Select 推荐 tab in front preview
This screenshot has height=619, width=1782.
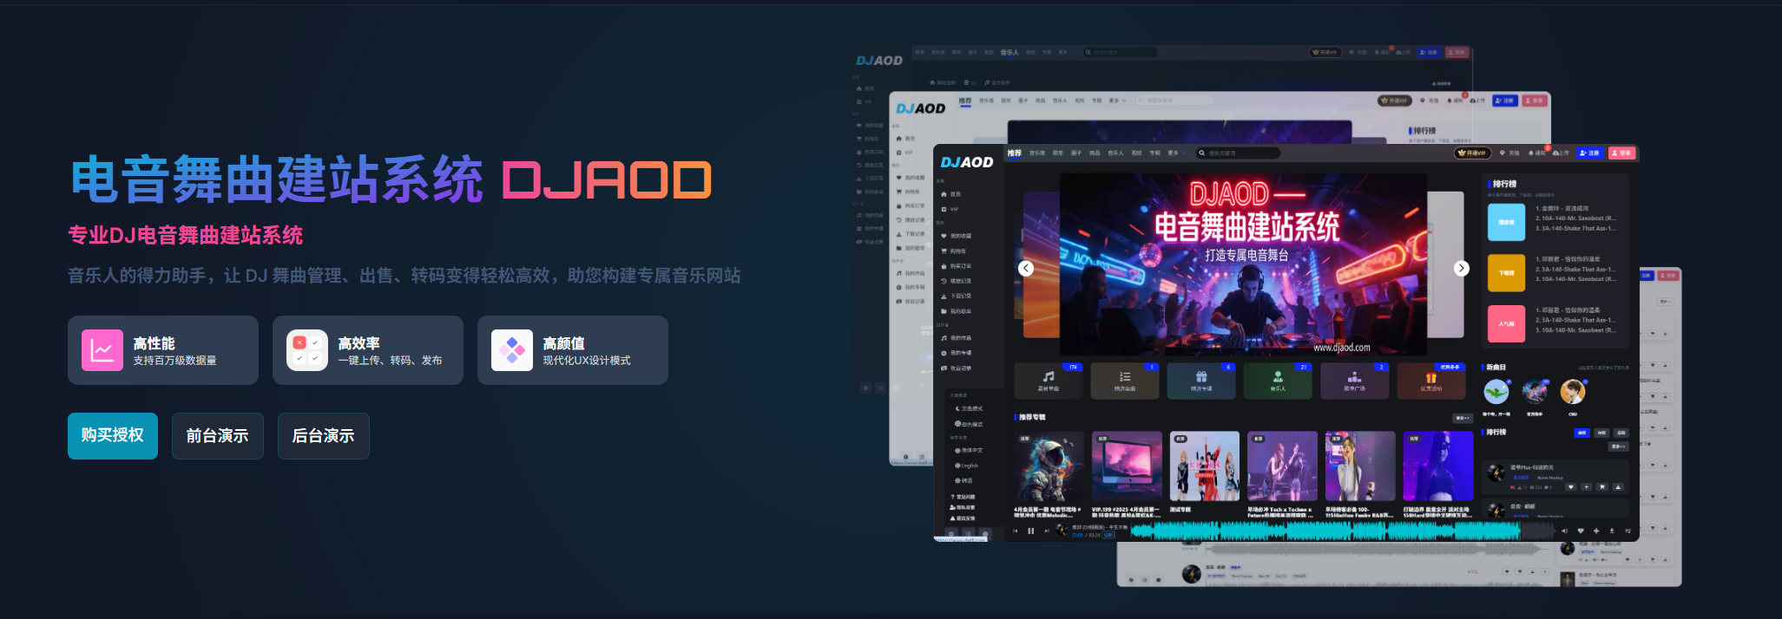tap(1015, 153)
